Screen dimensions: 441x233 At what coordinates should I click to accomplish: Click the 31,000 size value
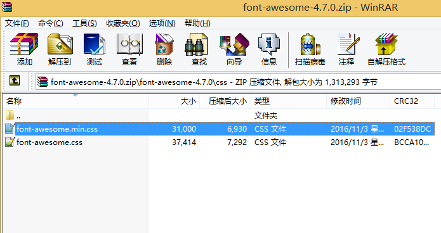click(x=184, y=129)
